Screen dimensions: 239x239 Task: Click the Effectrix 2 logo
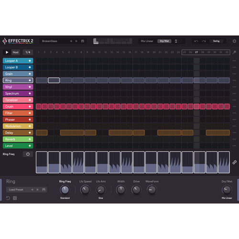(18, 41)
